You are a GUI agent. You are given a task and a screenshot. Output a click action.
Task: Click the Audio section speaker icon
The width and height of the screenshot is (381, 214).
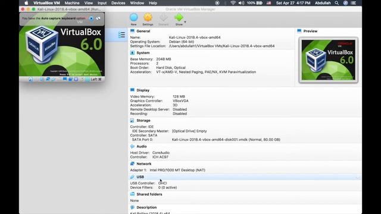coord(132,146)
